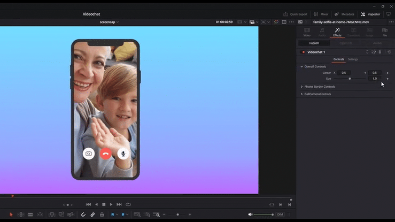Image resolution: width=395 pixels, height=222 pixels.
Task: Click the 01:00:02:59 timecode field
Action: pos(224,22)
